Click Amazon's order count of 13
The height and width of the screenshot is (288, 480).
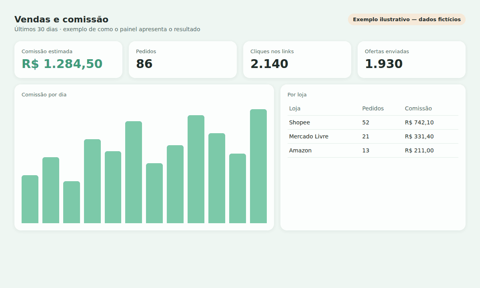coord(366,150)
